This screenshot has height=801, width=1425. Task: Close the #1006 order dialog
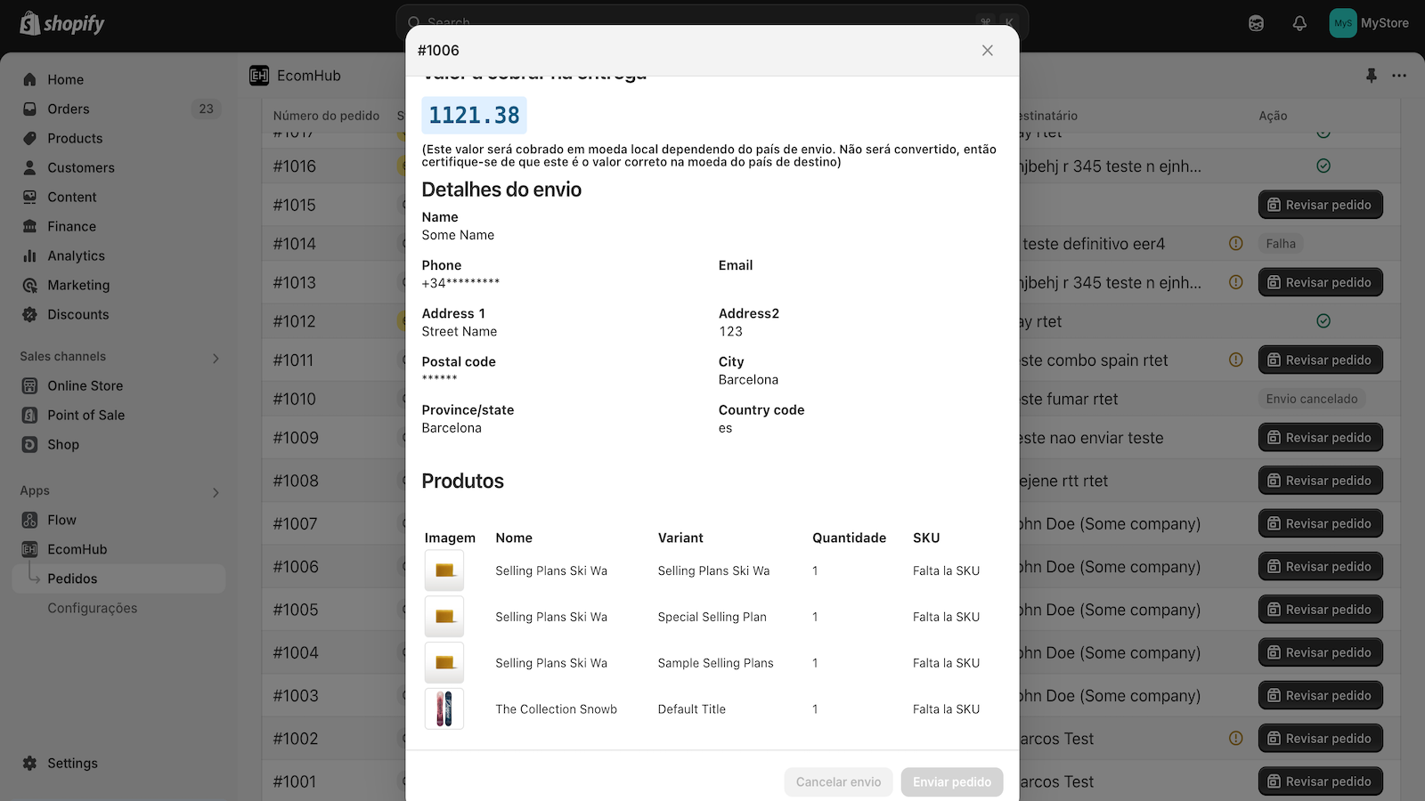click(987, 51)
